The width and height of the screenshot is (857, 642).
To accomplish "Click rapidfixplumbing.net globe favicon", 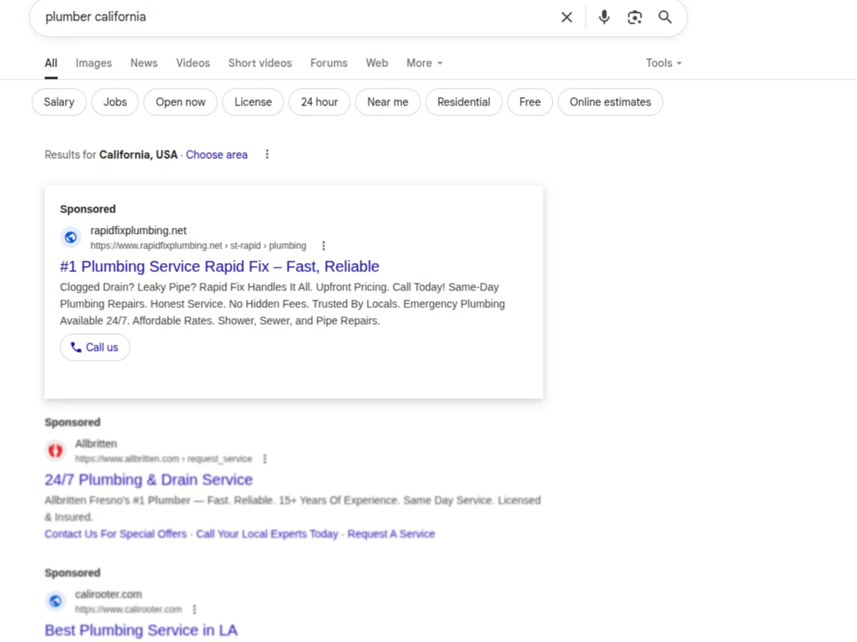I will pyautogui.click(x=70, y=238).
